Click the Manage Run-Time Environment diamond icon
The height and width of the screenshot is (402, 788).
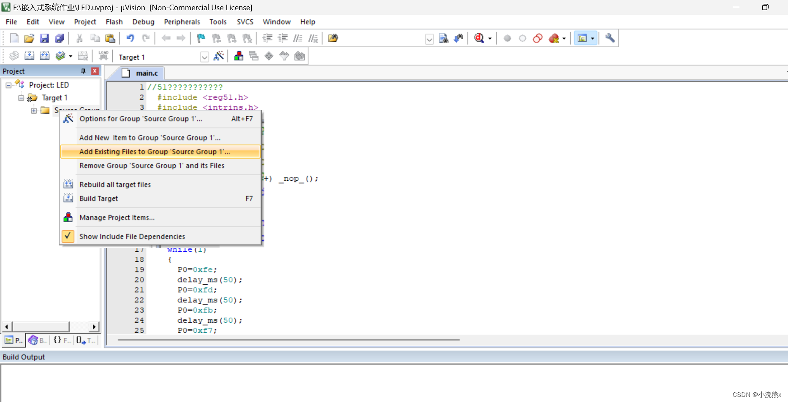(x=269, y=56)
